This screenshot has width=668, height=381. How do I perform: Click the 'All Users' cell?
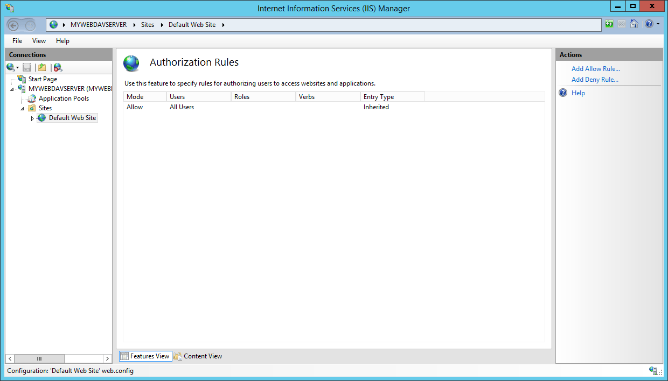click(182, 107)
